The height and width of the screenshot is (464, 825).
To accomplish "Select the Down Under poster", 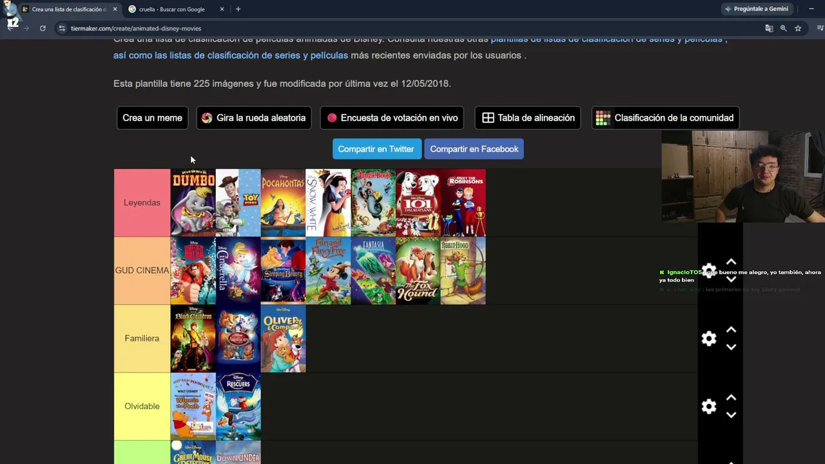I will tap(238, 452).
